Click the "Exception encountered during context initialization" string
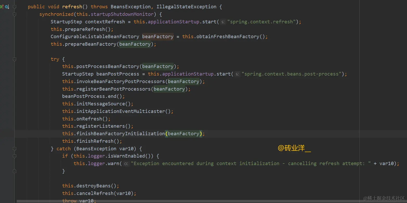This screenshot has width=407, height=203. pos(251,164)
